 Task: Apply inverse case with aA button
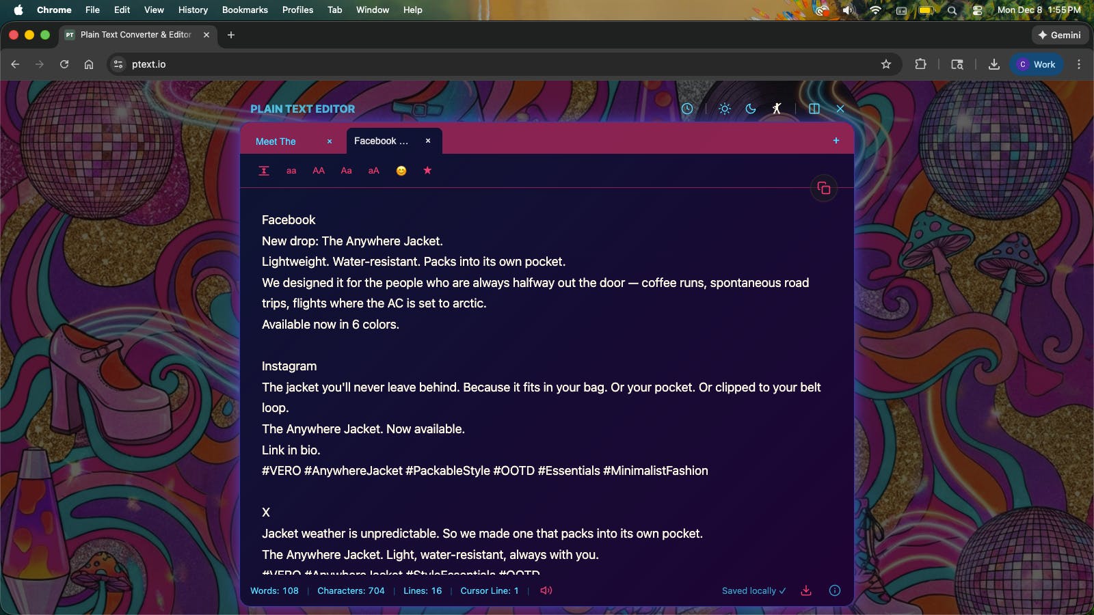coord(374,171)
